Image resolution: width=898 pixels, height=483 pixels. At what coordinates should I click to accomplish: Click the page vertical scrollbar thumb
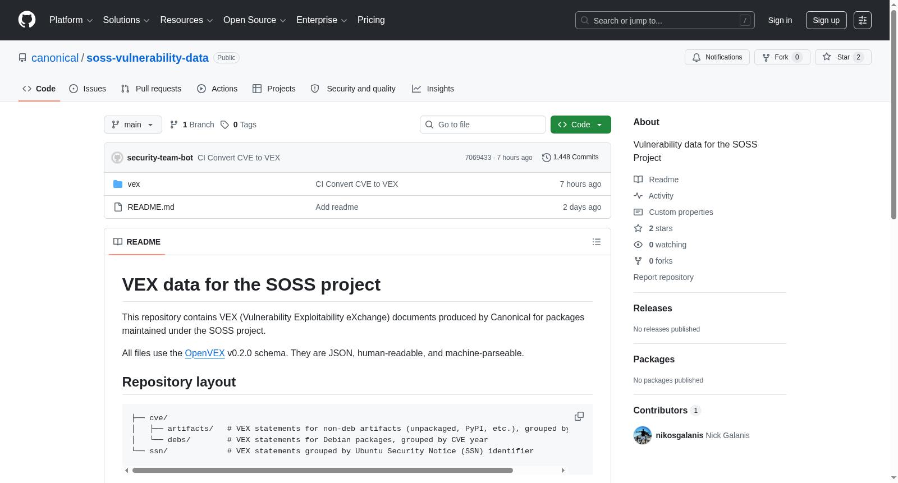point(894,114)
